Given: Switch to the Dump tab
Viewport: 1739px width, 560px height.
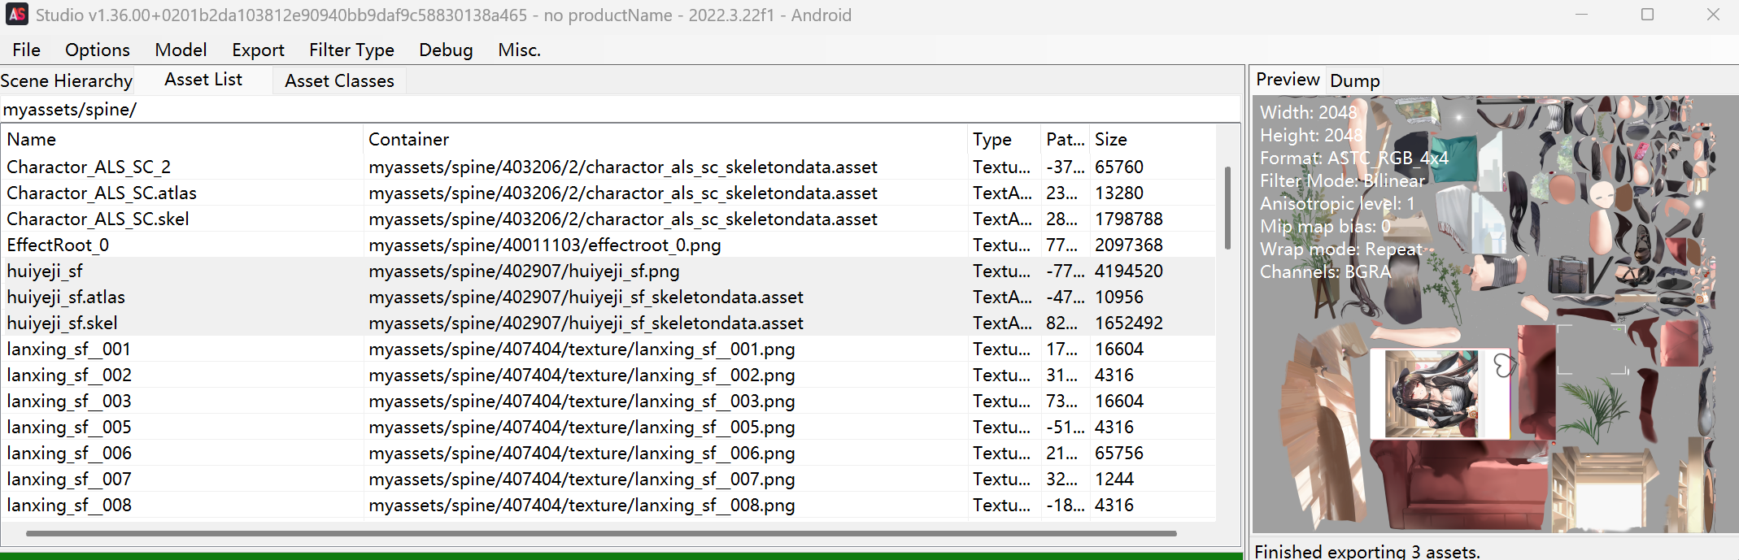Looking at the screenshot, I should tap(1354, 81).
